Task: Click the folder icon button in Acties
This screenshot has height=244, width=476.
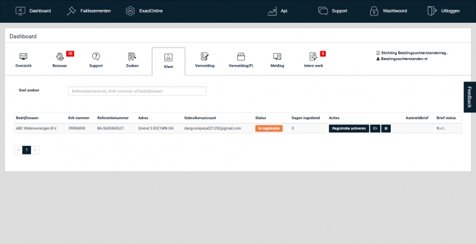Action: click(375, 128)
